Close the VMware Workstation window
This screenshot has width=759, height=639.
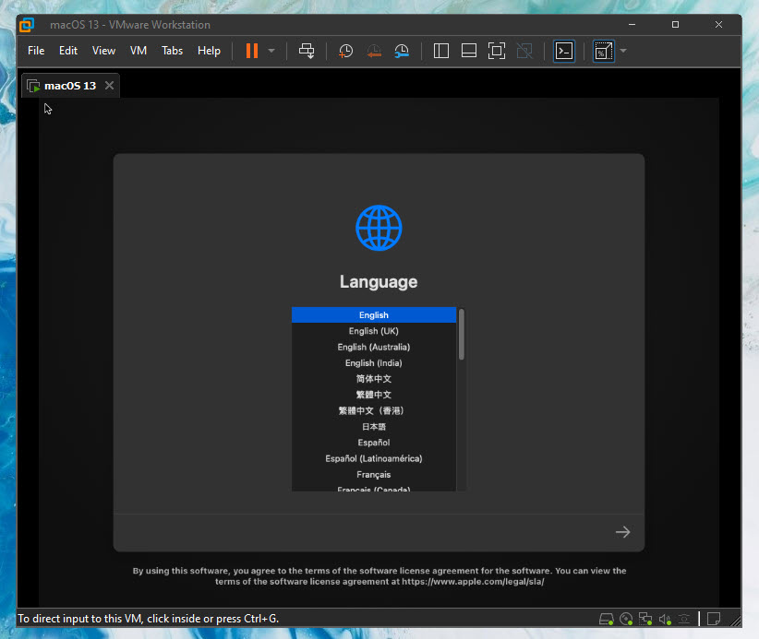tap(718, 25)
